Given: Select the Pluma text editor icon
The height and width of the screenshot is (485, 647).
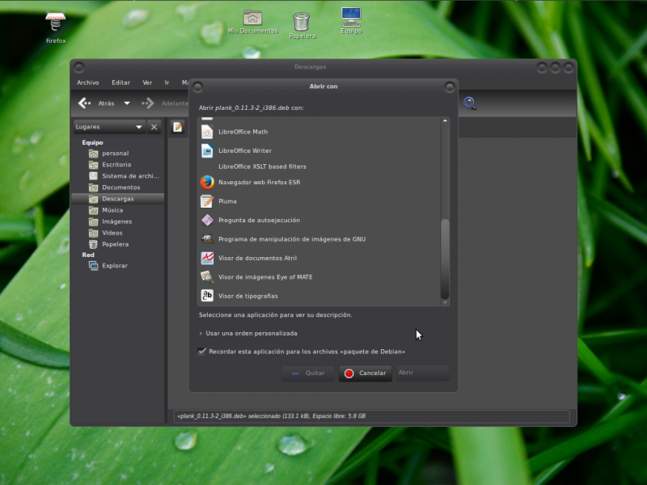Looking at the screenshot, I should pyautogui.click(x=206, y=201).
